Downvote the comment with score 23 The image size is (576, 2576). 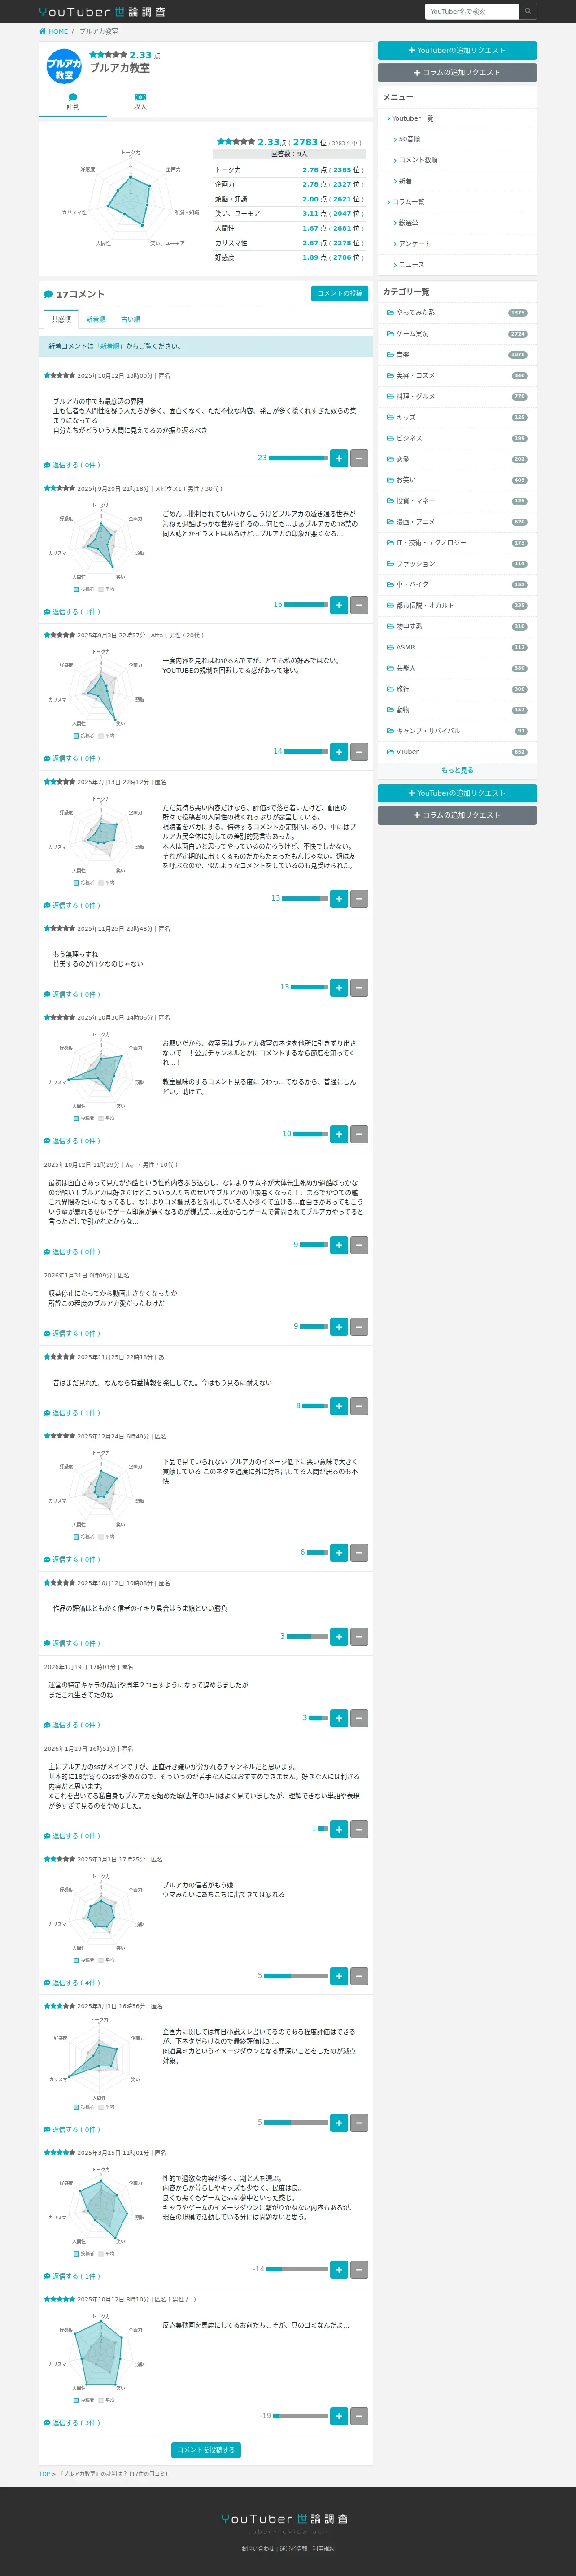point(359,458)
